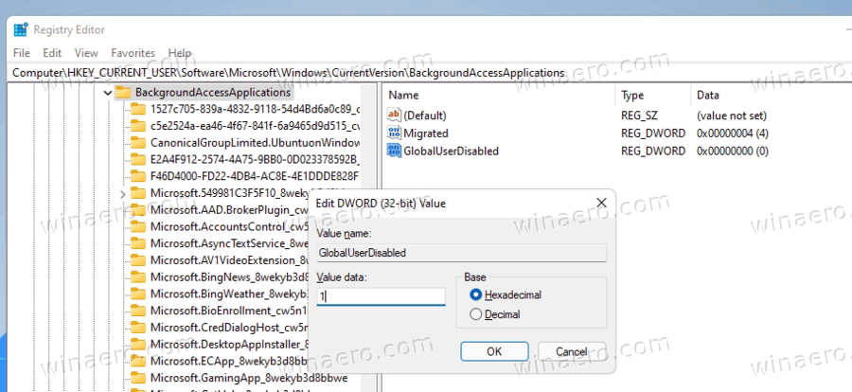The width and height of the screenshot is (852, 392).
Task: Select CanonicalGroupLimited.UbuntuonWindows key name
Action: click(256, 143)
